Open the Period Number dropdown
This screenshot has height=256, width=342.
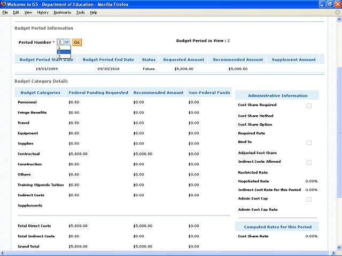point(64,42)
